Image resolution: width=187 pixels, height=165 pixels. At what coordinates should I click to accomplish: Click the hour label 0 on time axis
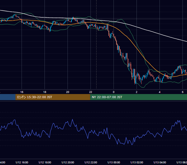(114, 92)
